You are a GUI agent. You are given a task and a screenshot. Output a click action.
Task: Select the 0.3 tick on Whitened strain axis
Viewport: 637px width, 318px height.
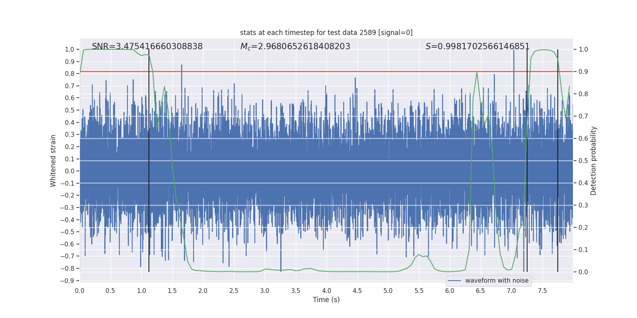click(x=70, y=135)
